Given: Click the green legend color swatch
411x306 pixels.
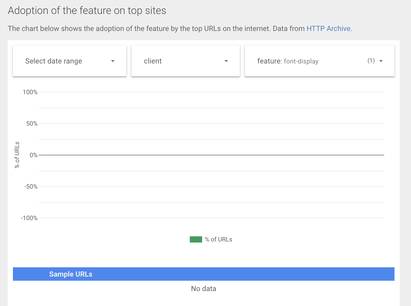Looking at the screenshot, I should tap(196, 239).
